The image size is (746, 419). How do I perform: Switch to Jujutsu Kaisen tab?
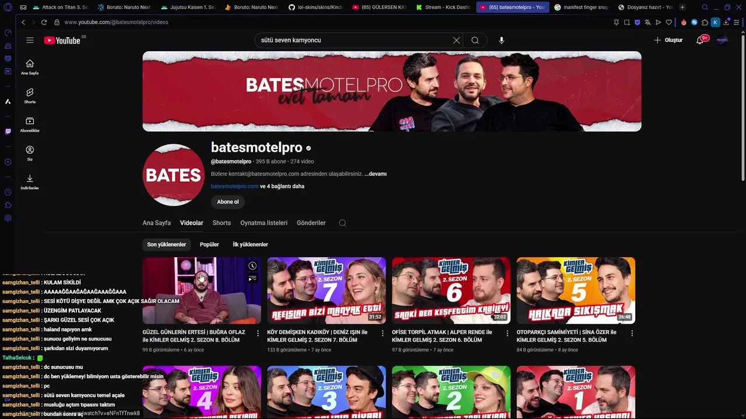click(188, 8)
